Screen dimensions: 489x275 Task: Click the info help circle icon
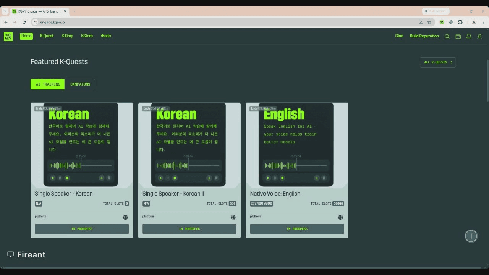(x=471, y=236)
